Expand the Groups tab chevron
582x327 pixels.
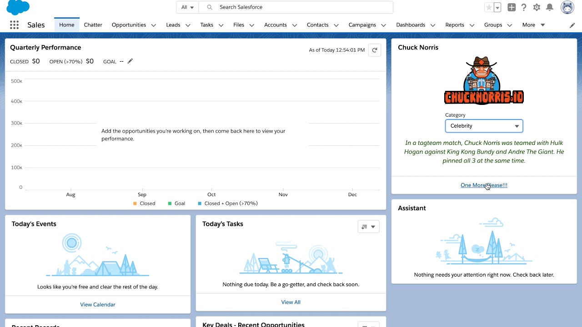point(510,25)
